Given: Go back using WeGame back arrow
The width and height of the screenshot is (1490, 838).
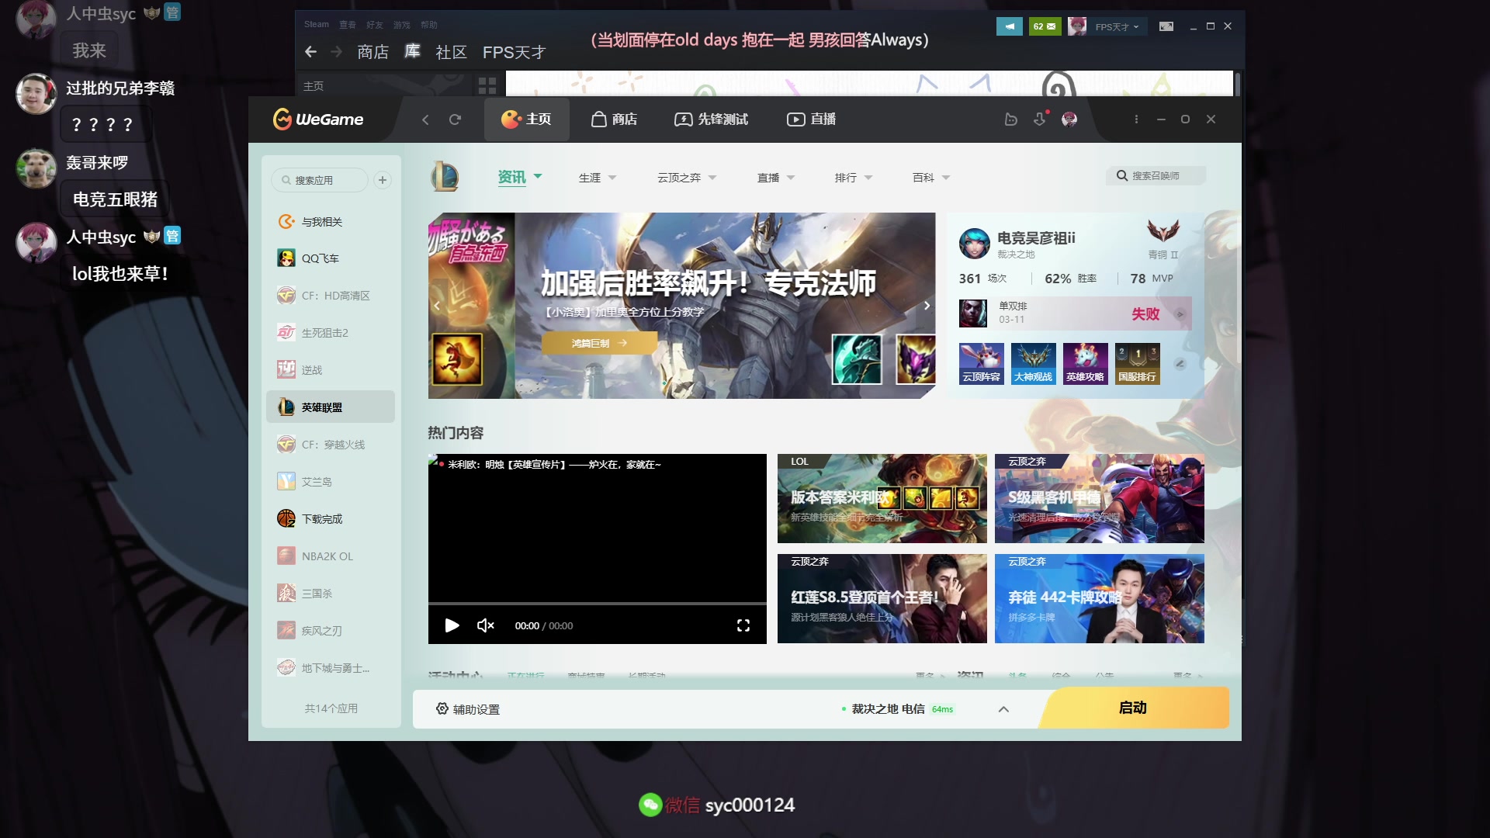Looking at the screenshot, I should [x=425, y=119].
